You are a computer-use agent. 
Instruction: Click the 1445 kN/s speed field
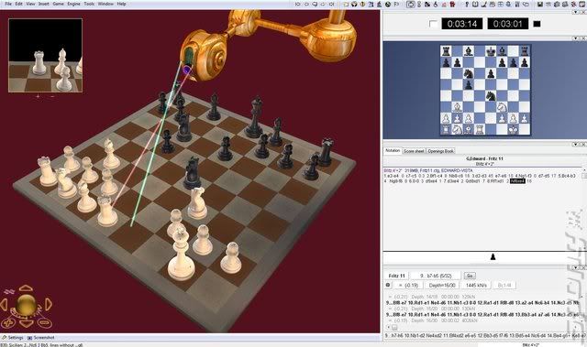[476, 285]
